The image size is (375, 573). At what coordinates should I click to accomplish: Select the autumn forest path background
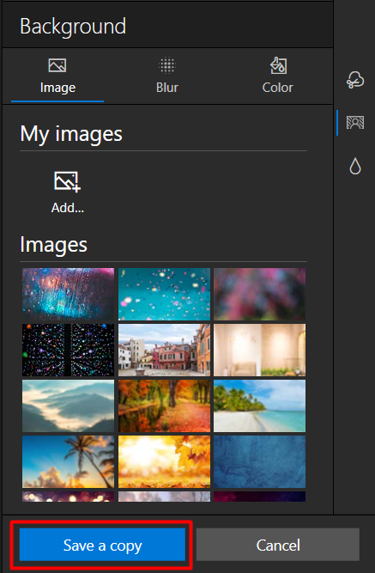pos(164,406)
